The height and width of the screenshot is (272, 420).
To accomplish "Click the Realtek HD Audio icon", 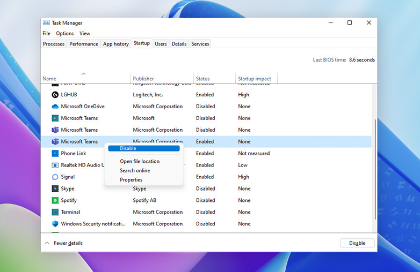I will 55,165.
